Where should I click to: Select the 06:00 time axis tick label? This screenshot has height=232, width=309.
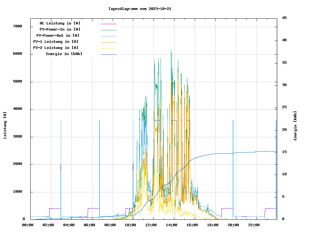pyautogui.click(x=89, y=225)
